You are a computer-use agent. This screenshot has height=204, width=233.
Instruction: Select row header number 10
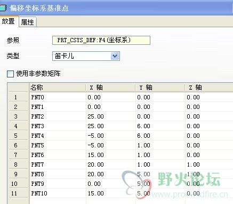click(18, 184)
